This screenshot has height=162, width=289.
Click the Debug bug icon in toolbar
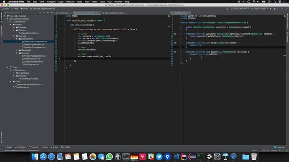(275, 9)
